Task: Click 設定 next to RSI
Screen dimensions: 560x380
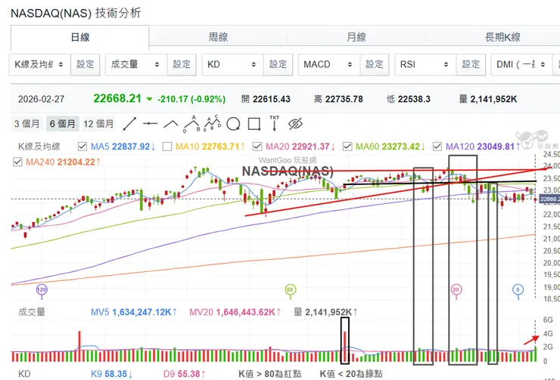Action: tap(471, 64)
